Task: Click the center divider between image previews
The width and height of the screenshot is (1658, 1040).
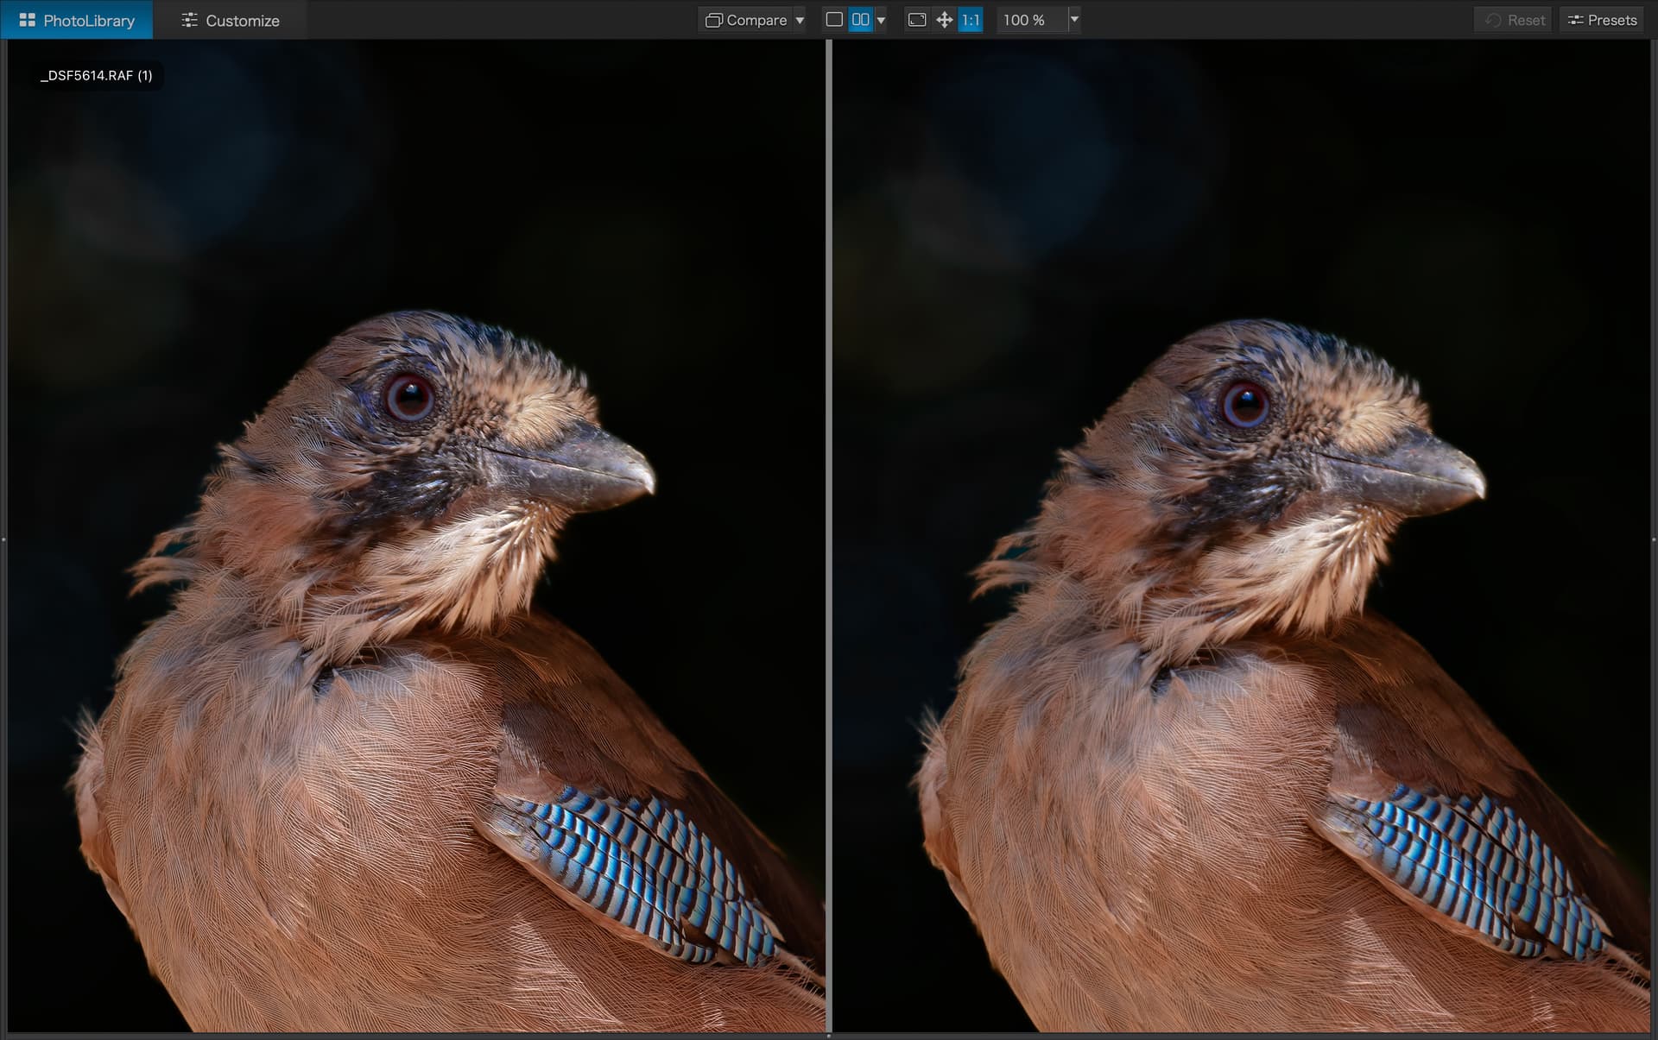Action: (828, 535)
